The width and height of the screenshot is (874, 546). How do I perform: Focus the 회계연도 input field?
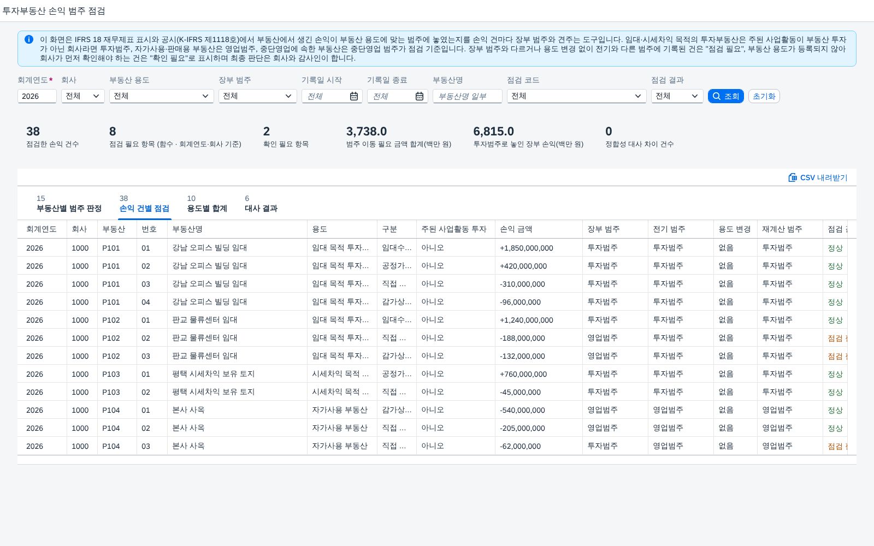point(37,96)
